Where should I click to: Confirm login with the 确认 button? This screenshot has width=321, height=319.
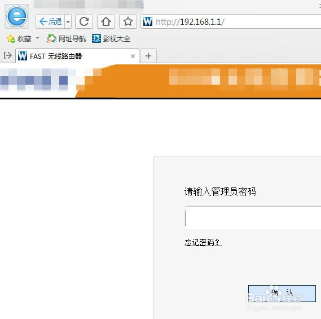coord(282,294)
